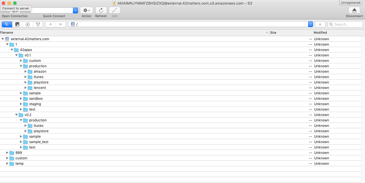The image size is (365, 183).
Task: Click the tencent folder icon
Action: pyautogui.click(x=30, y=88)
